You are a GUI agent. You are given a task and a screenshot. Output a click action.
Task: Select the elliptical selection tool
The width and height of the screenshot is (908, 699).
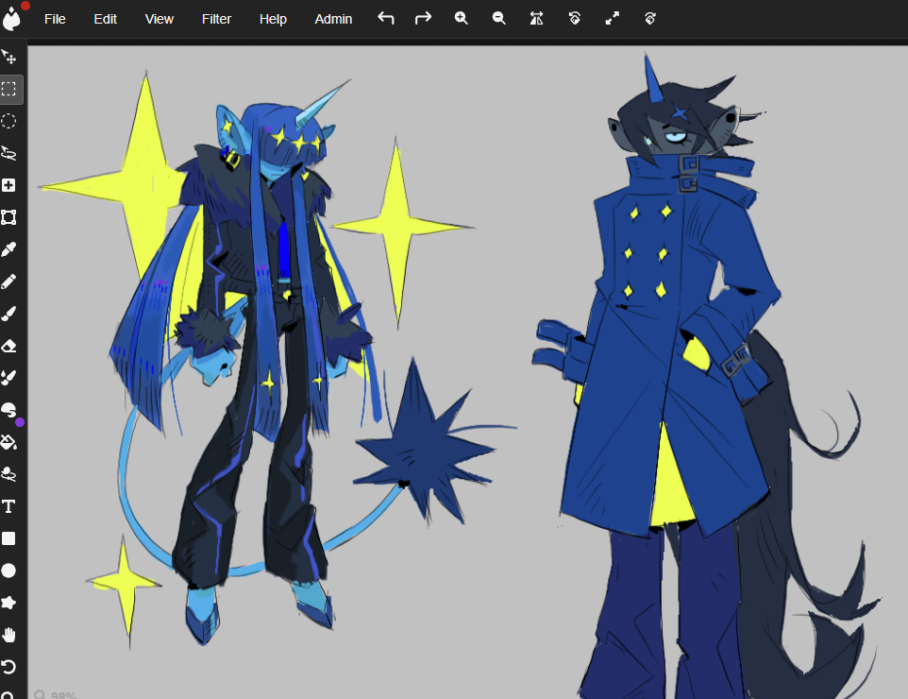9,121
